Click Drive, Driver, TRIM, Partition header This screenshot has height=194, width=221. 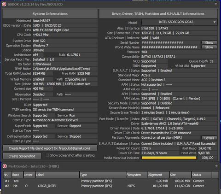pyautogui.click(x=158, y=14)
